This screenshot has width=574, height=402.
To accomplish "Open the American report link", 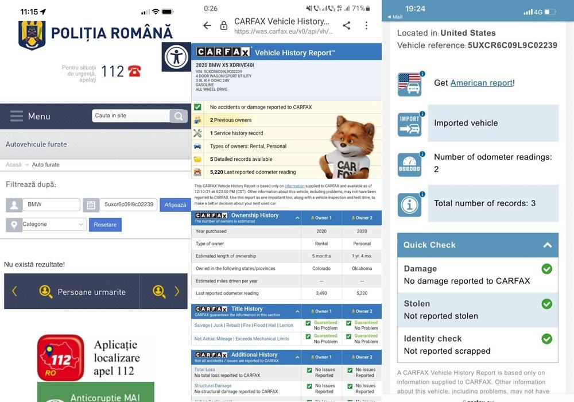I will coord(481,83).
